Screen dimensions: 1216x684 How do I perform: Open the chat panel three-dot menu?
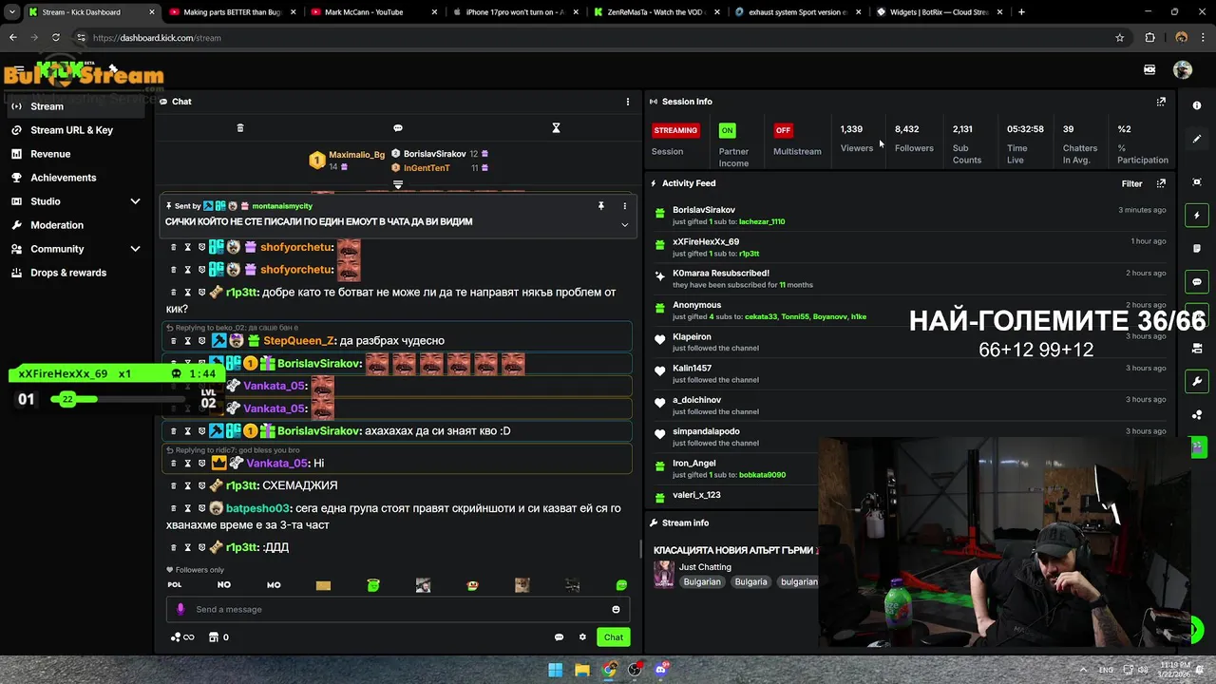[x=627, y=102]
